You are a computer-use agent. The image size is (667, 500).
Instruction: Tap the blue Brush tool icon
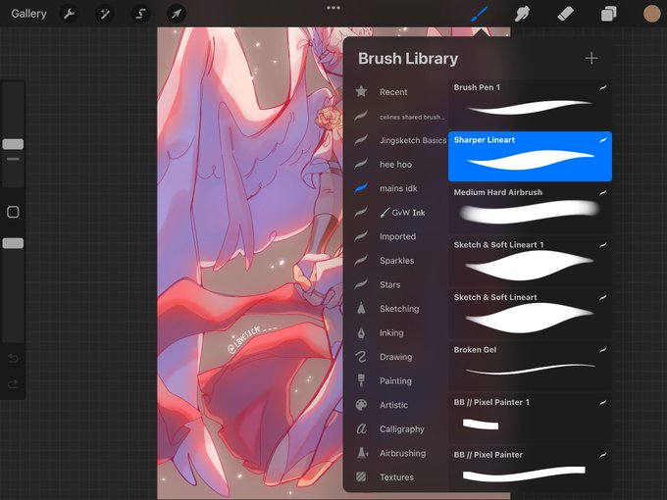tap(480, 14)
